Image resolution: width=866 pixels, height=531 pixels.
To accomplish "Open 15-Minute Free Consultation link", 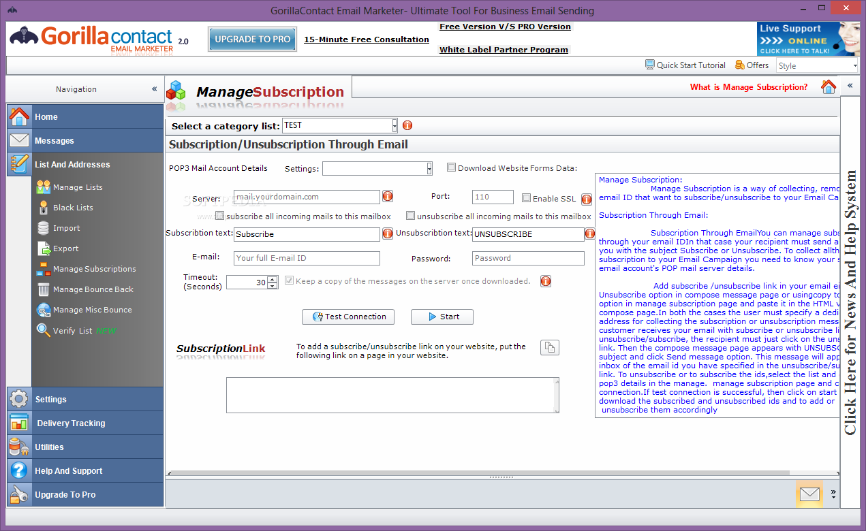I will [x=367, y=39].
